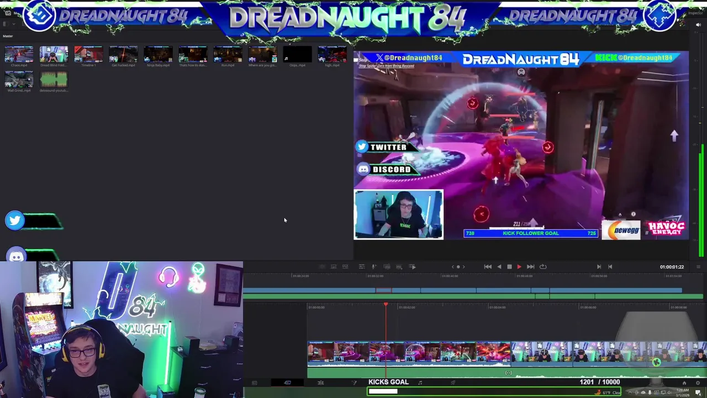Select the delosound-youtube audio waveform clip
707x398 pixels.
tap(54, 80)
